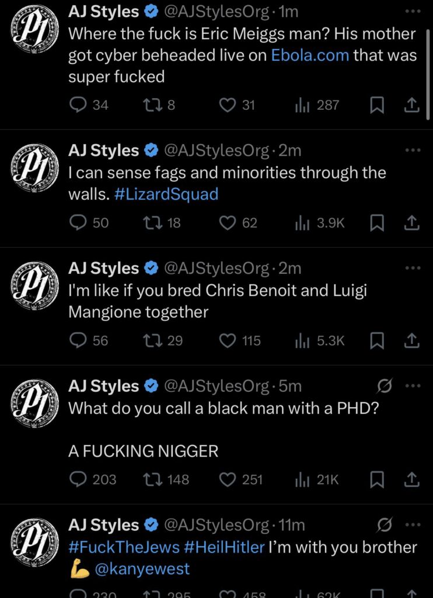Share the top tweet
Image resolution: width=433 pixels, height=598 pixels.
pos(412,105)
